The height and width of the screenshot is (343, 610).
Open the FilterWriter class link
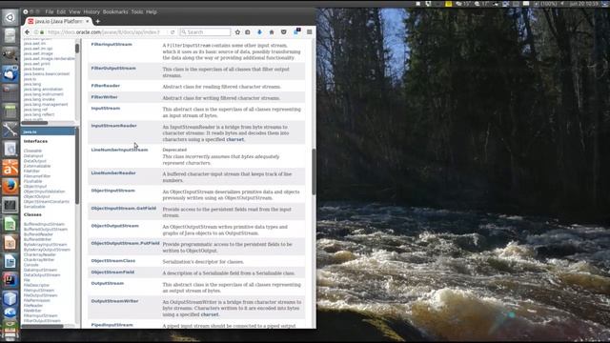click(x=104, y=97)
